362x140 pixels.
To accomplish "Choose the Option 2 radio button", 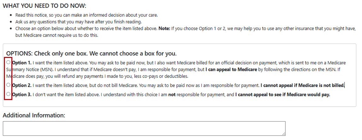I will pos(8,85).
